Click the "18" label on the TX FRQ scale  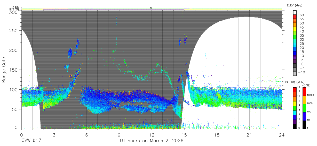click(x=298, y=87)
